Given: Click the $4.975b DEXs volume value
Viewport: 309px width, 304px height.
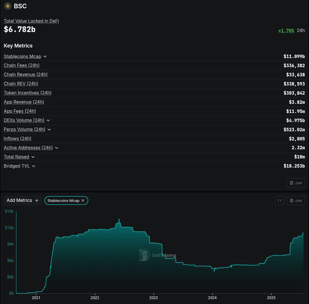Looking at the screenshot, I should pos(296,120).
